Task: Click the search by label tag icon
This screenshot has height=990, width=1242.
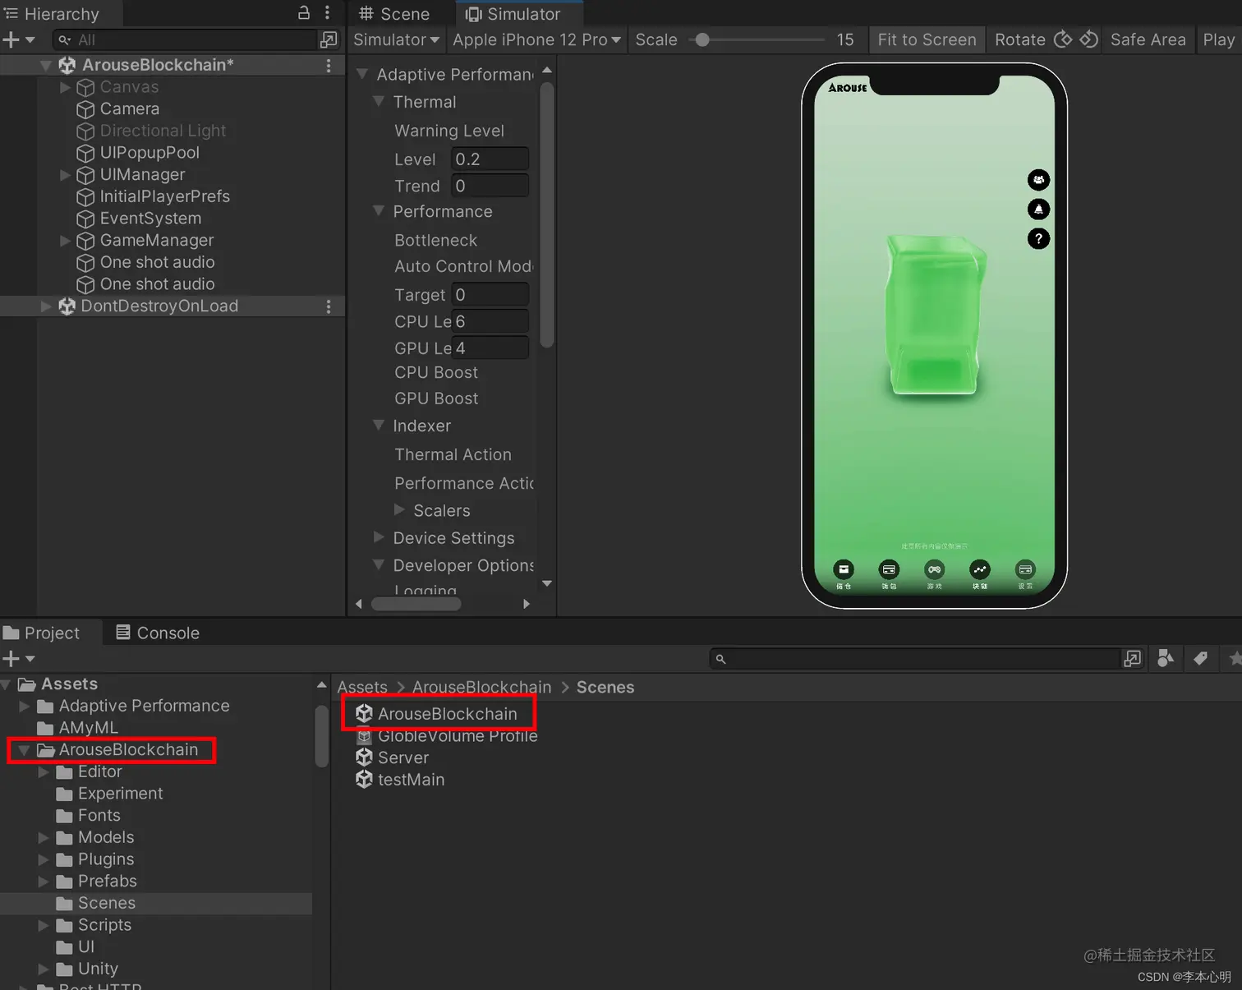Action: click(1200, 658)
